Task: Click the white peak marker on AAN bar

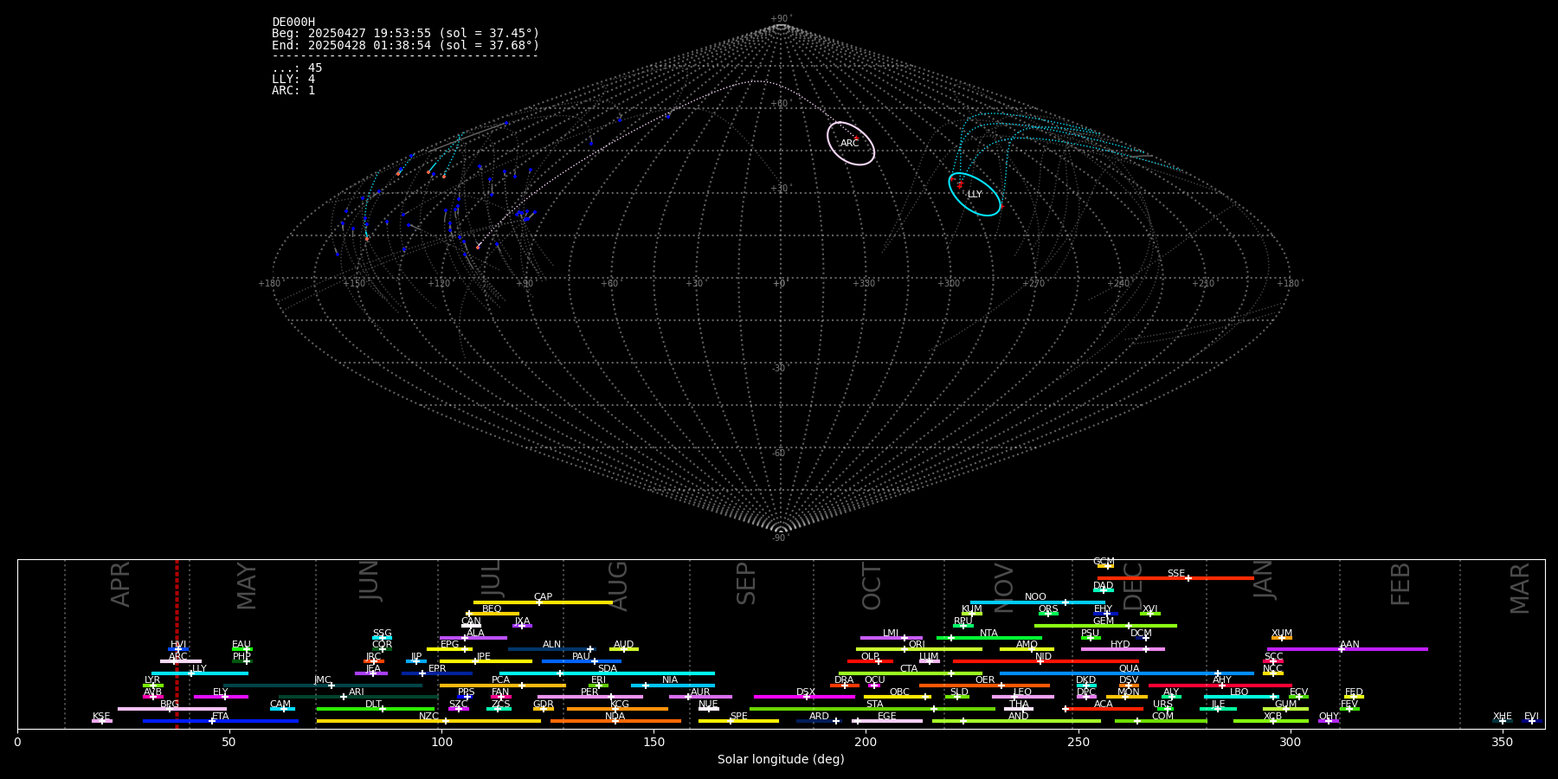Action: 1342,649
